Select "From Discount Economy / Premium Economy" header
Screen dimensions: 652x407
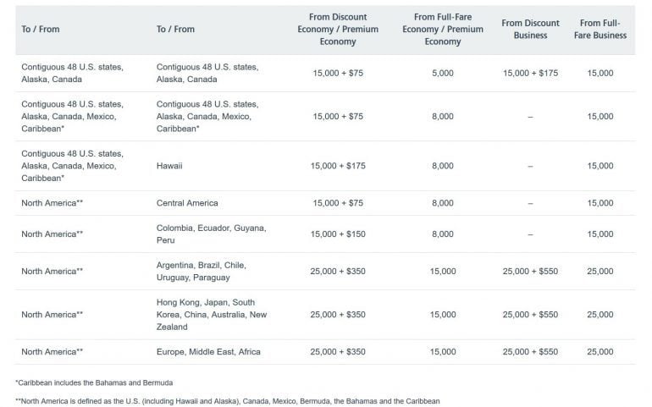click(x=344, y=29)
